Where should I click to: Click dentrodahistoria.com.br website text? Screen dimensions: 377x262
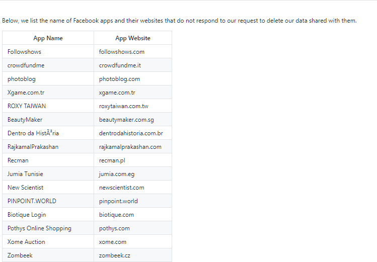(x=131, y=133)
